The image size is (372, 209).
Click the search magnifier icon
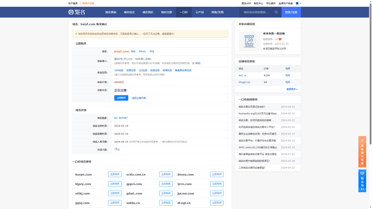pyautogui.click(x=276, y=12)
